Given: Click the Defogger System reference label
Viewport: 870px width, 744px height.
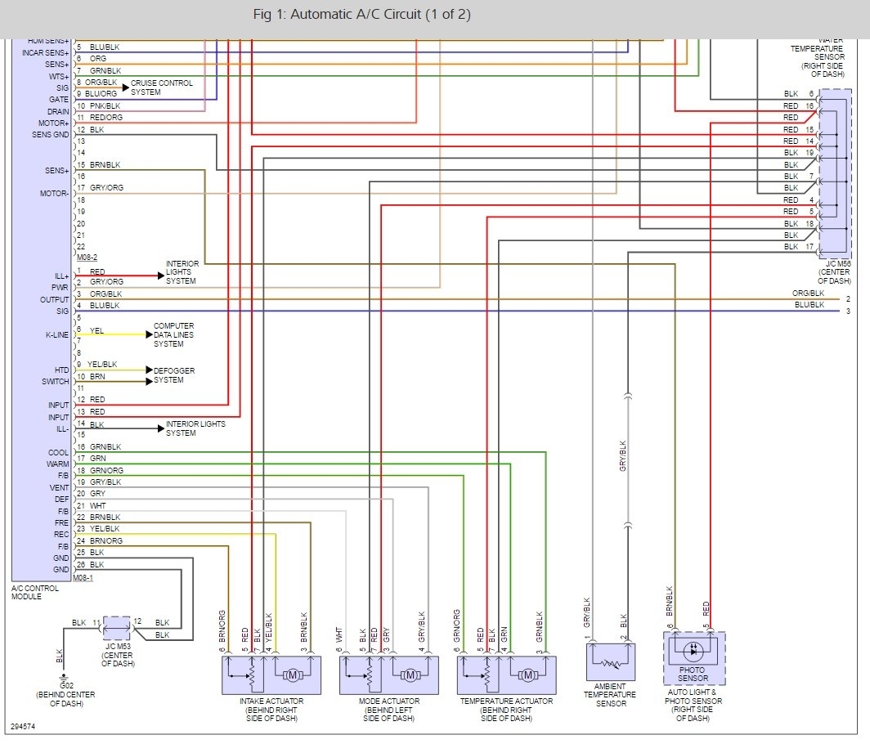Looking at the screenshot, I should point(173,375).
